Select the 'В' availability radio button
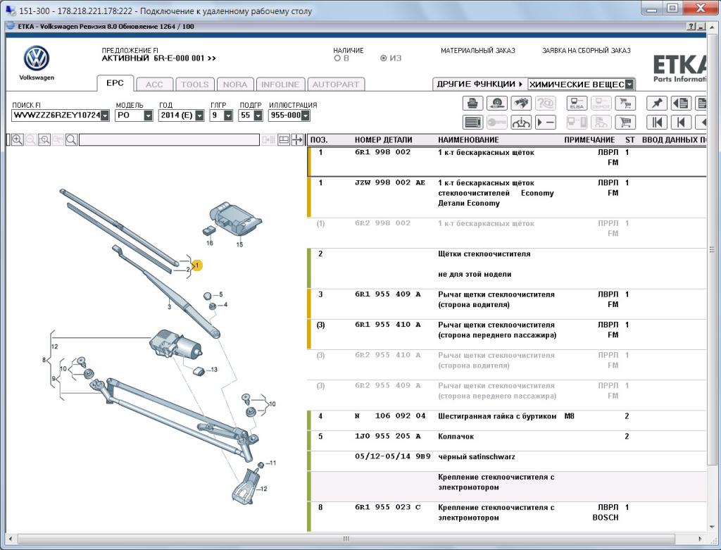 pos(337,58)
